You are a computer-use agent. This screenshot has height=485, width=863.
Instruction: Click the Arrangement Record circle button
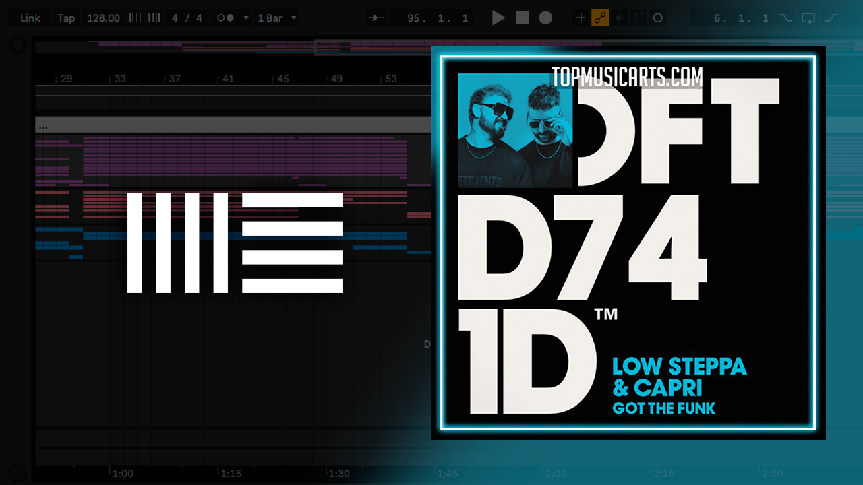[x=545, y=18]
